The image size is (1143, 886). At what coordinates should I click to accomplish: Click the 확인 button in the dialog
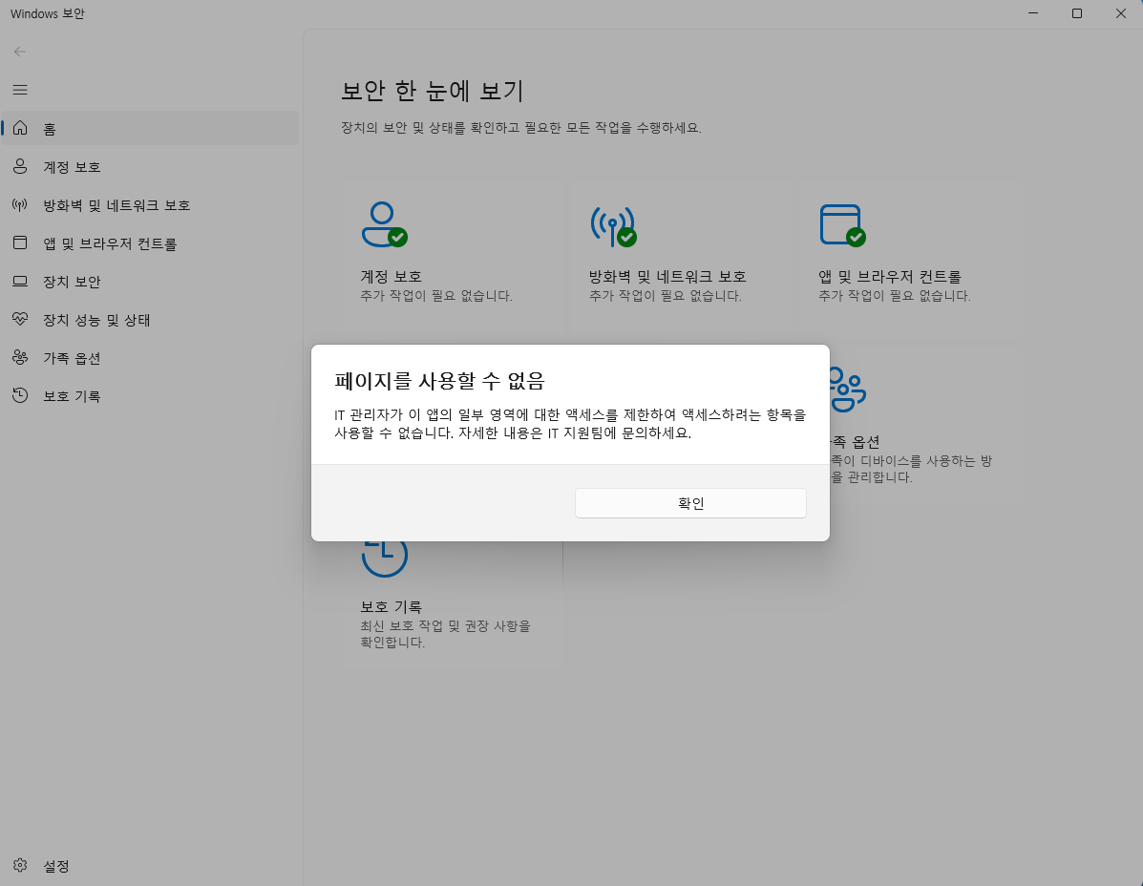tap(689, 502)
